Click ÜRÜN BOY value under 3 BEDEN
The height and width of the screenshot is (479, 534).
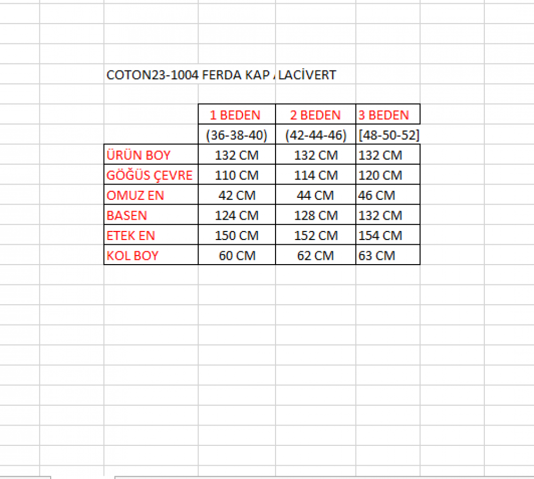[x=388, y=155]
